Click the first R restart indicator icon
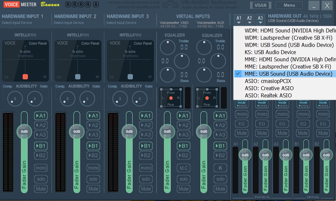336x201 pixels. pyautogui.click(x=68, y=4)
